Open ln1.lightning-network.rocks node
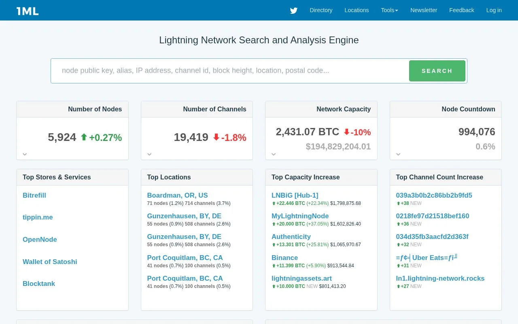This screenshot has height=324, width=518. (x=440, y=278)
